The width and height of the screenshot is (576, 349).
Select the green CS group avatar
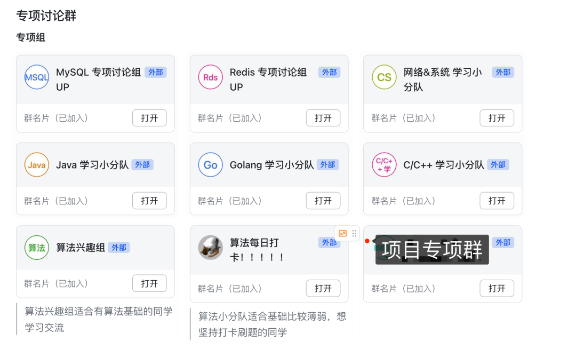(384, 77)
